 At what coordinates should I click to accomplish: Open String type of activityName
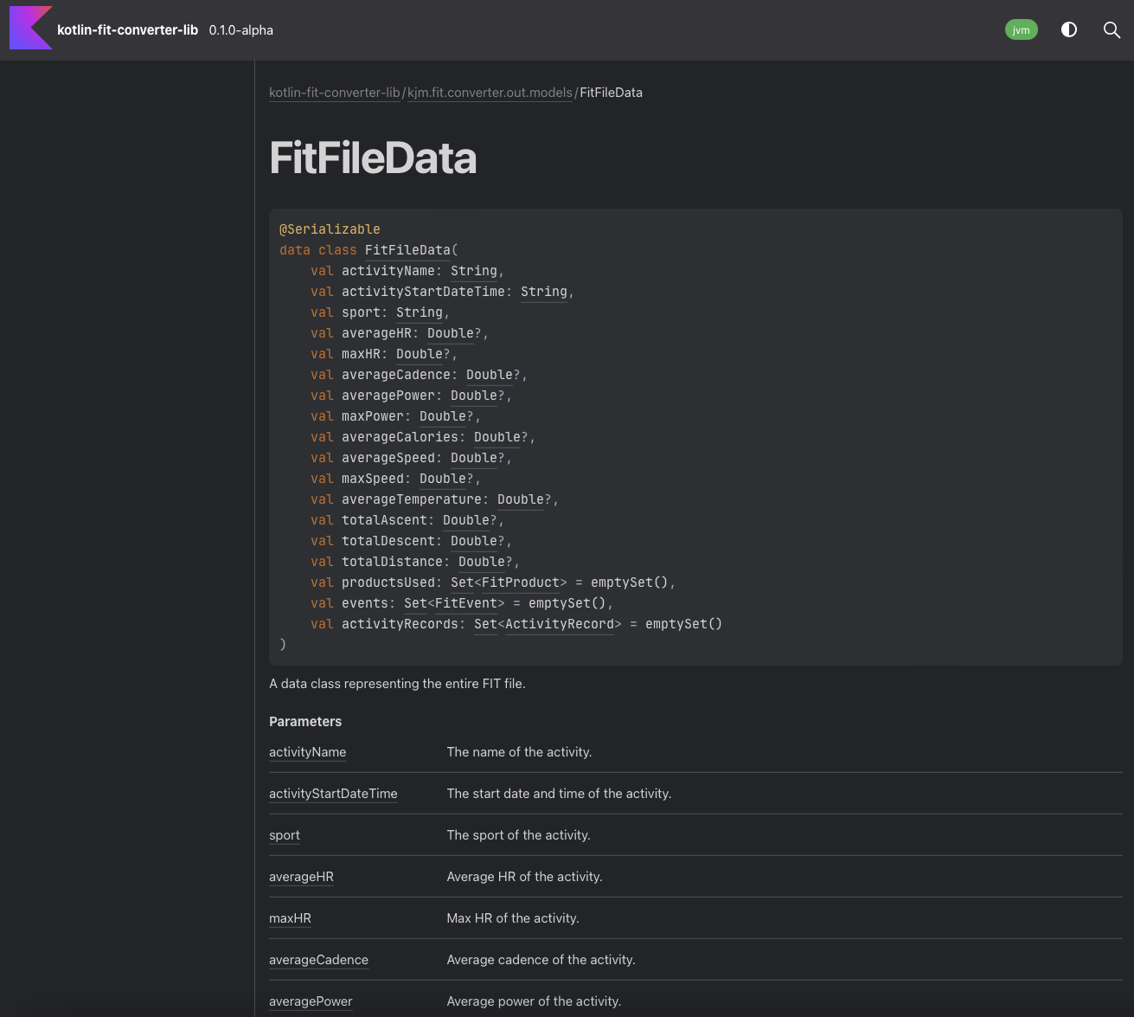474,271
